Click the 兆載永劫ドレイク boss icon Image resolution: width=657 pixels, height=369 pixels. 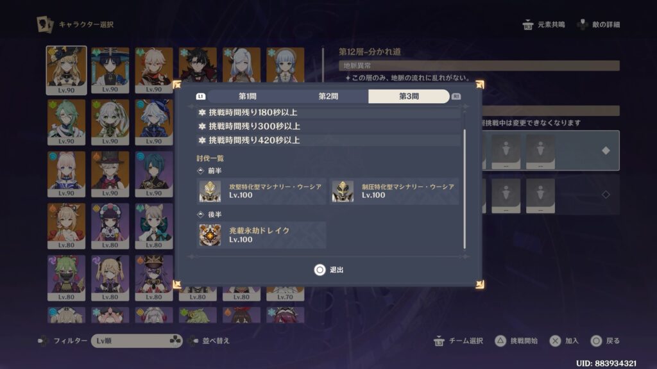point(210,234)
